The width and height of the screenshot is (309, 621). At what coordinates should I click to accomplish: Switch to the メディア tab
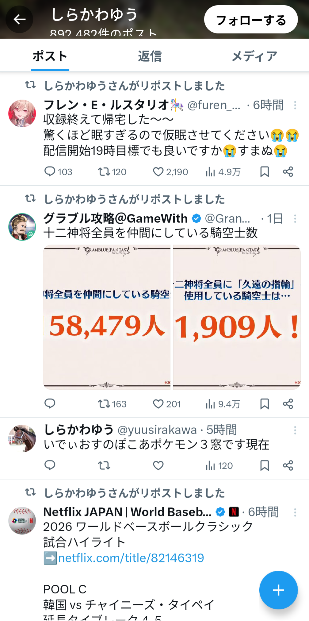click(254, 56)
